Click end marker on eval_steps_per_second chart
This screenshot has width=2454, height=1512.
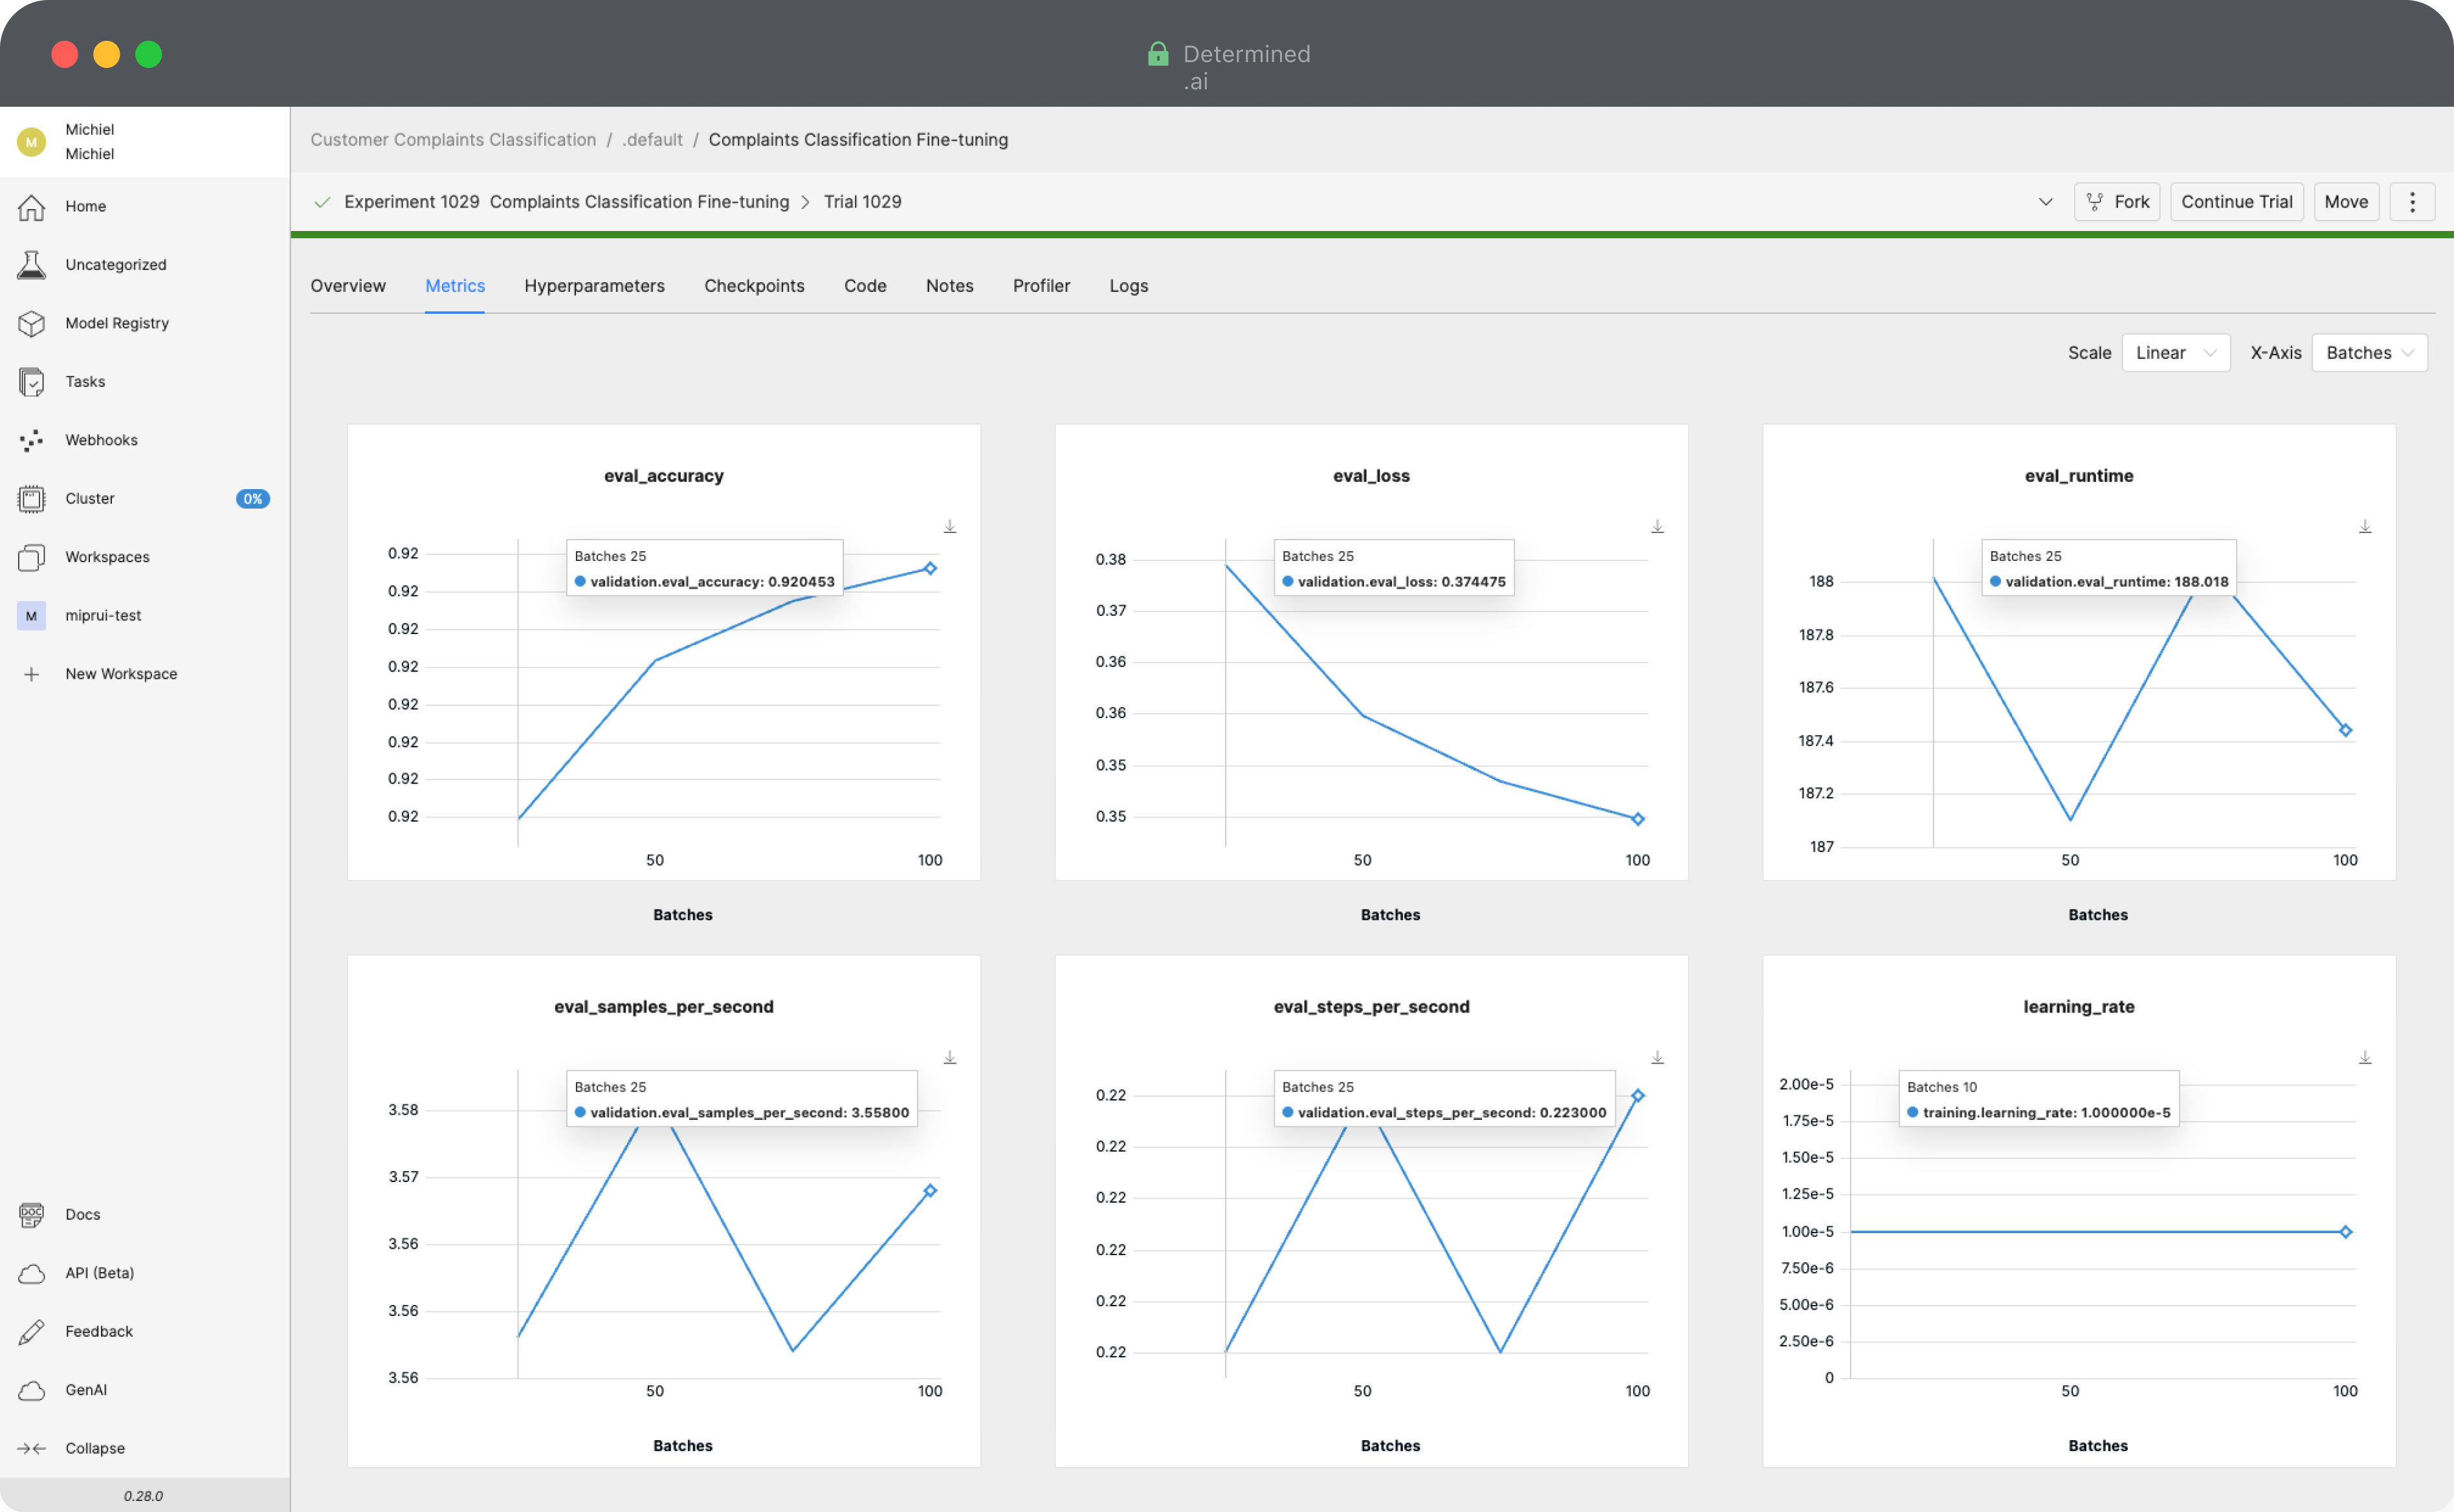[1638, 1097]
